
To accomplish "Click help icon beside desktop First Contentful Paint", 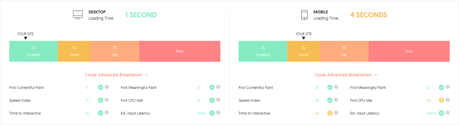I will coord(107,87).
